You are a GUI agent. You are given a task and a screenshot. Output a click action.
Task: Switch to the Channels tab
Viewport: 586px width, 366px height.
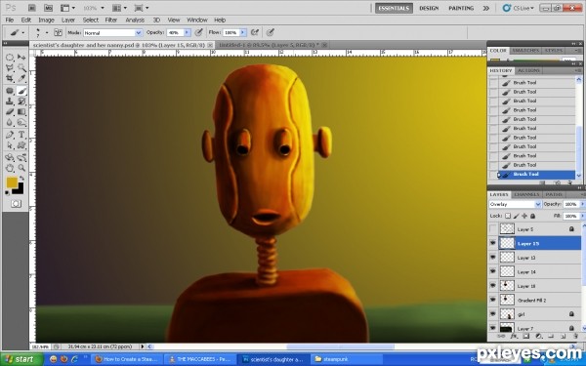(526, 194)
